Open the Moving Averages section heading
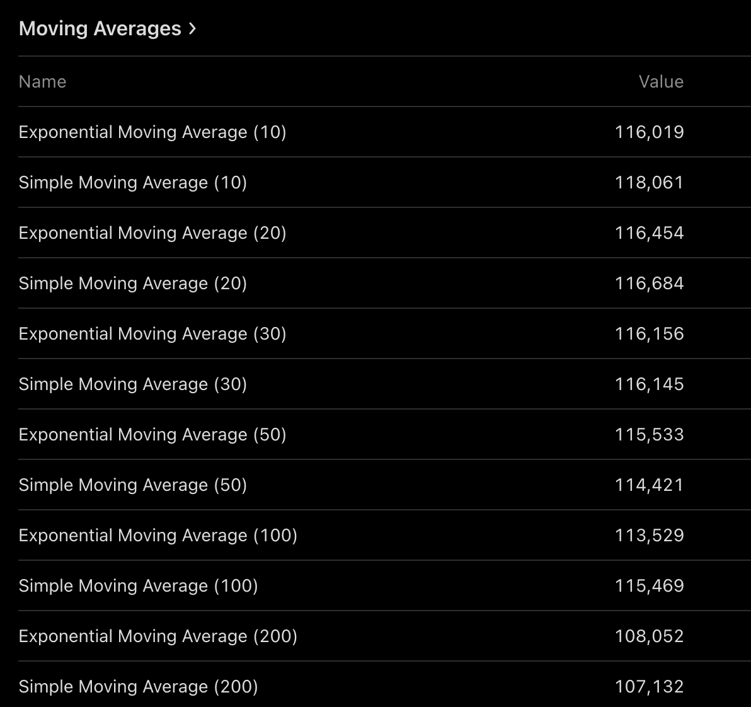This screenshot has width=751, height=707. [100, 29]
